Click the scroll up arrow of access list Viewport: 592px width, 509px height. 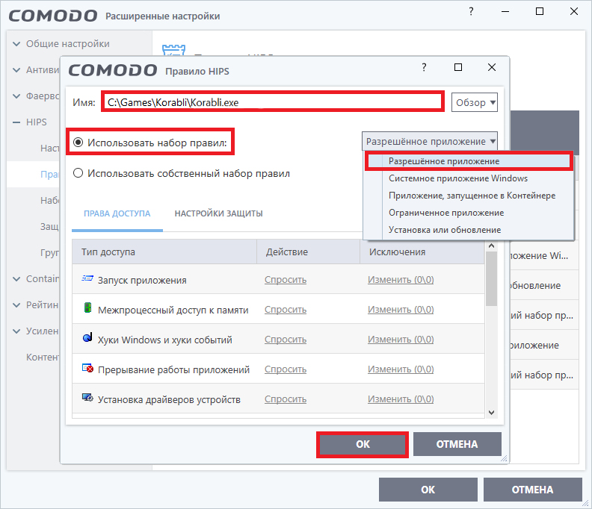coord(491,246)
